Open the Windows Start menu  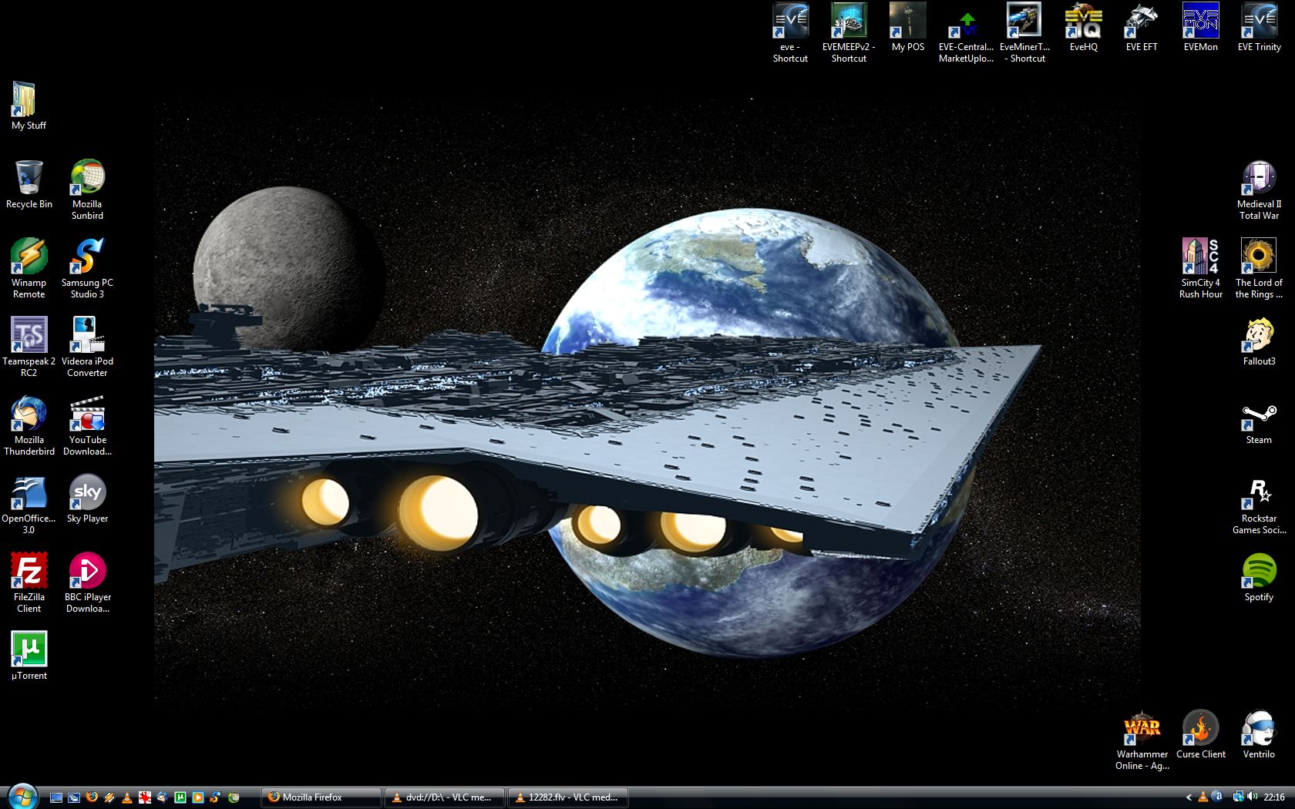21,797
